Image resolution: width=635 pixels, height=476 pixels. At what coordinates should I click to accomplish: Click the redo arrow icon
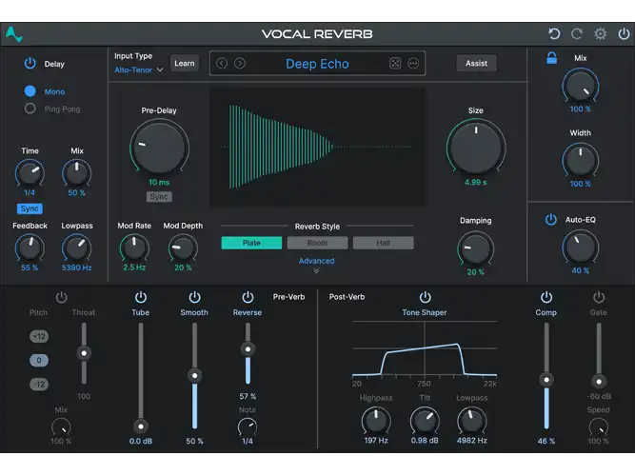(577, 33)
